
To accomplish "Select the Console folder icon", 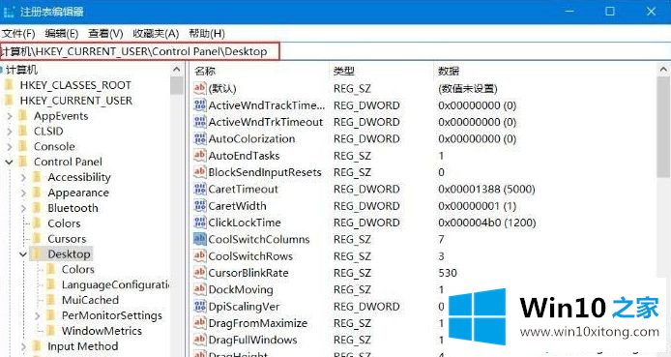I will coord(23,147).
